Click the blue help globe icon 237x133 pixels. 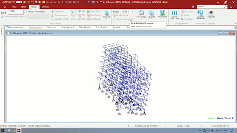193,7
